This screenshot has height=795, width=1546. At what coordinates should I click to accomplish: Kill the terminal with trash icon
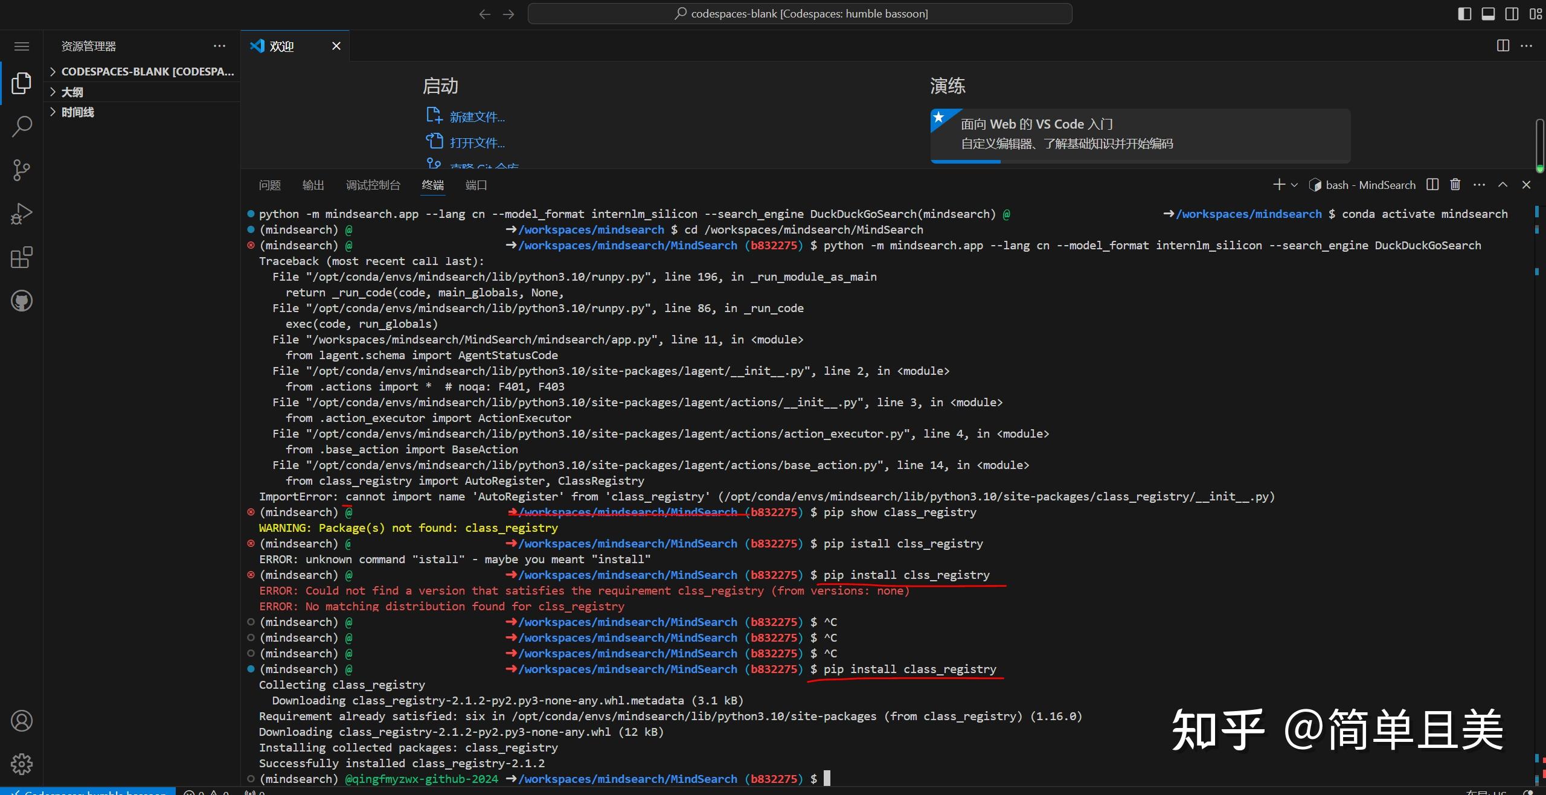pyautogui.click(x=1455, y=185)
